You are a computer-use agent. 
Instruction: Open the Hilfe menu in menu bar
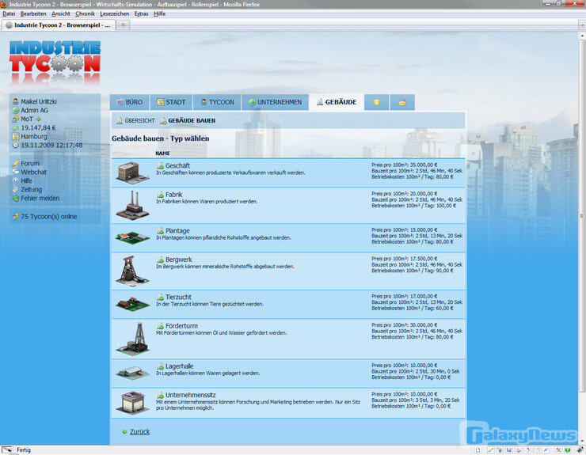(x=160, y=13)
